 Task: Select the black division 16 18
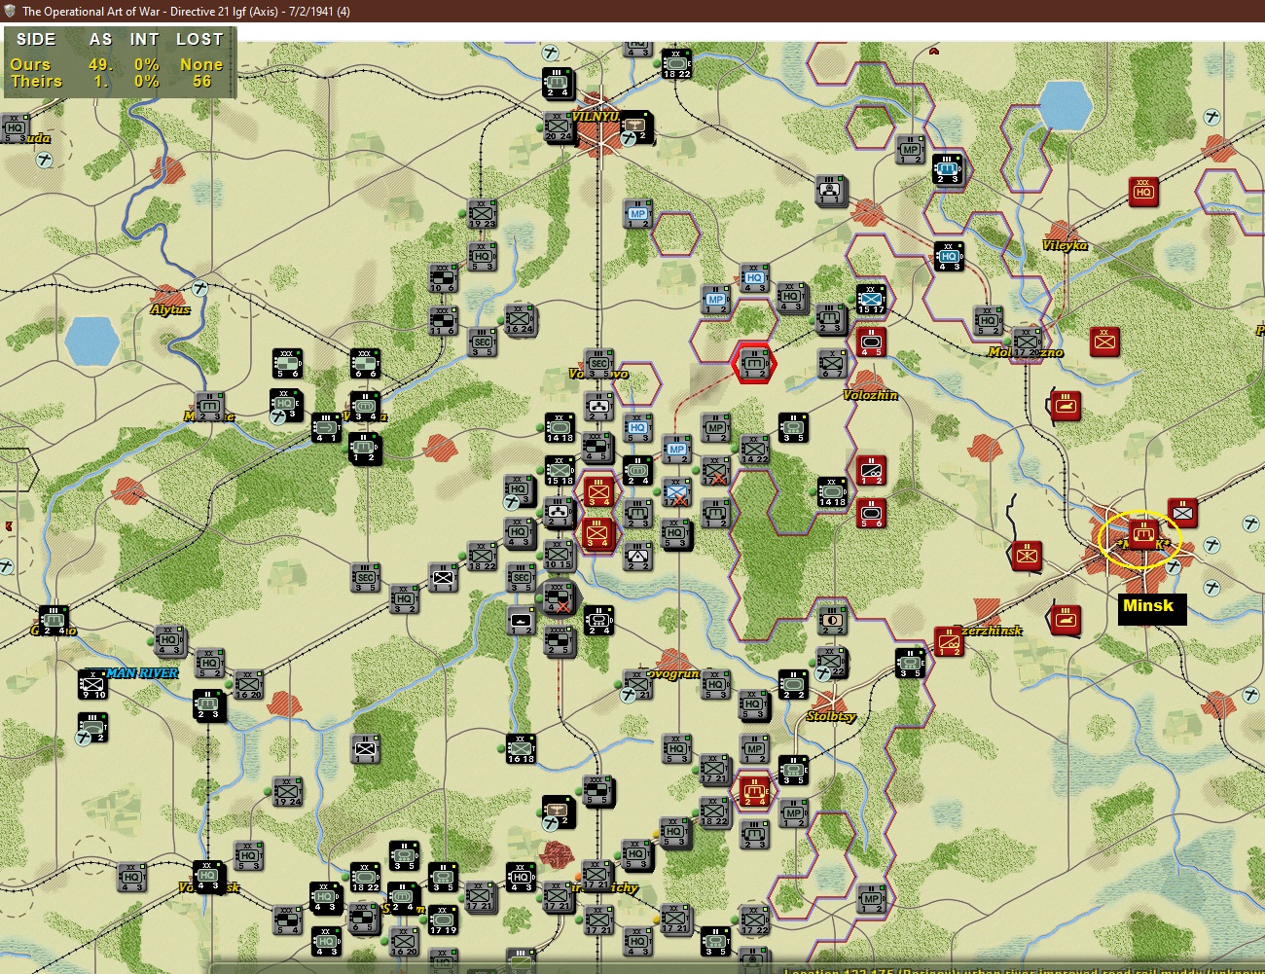[521, 748]
